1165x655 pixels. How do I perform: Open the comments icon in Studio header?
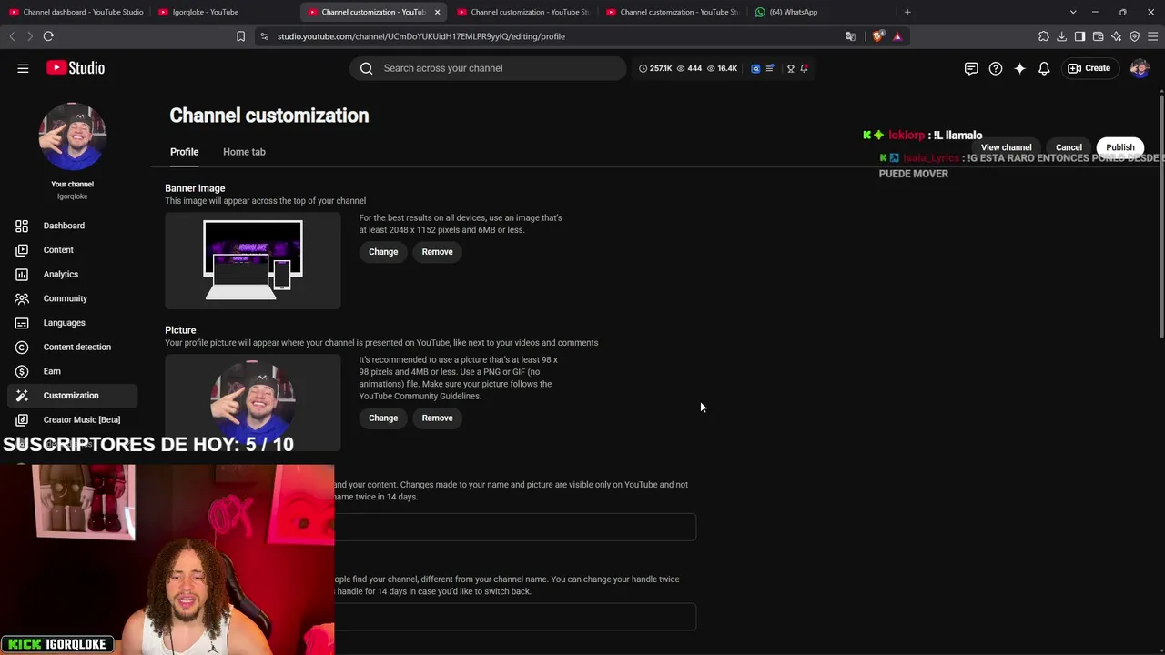[971, 68]
